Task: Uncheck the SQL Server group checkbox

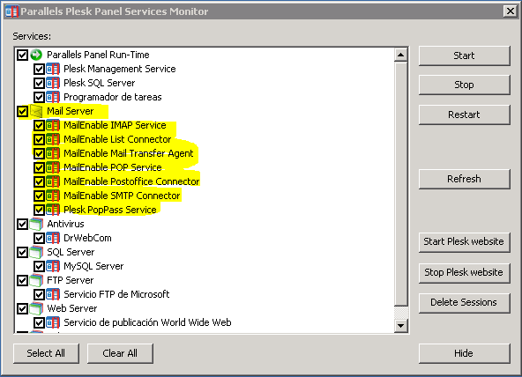Action: point(22,252)
